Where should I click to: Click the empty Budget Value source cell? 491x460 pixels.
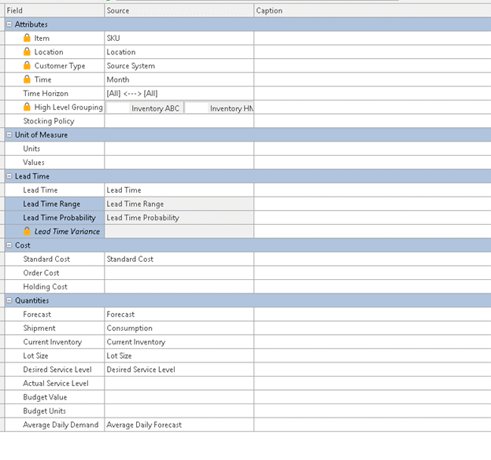coord(179,397)
